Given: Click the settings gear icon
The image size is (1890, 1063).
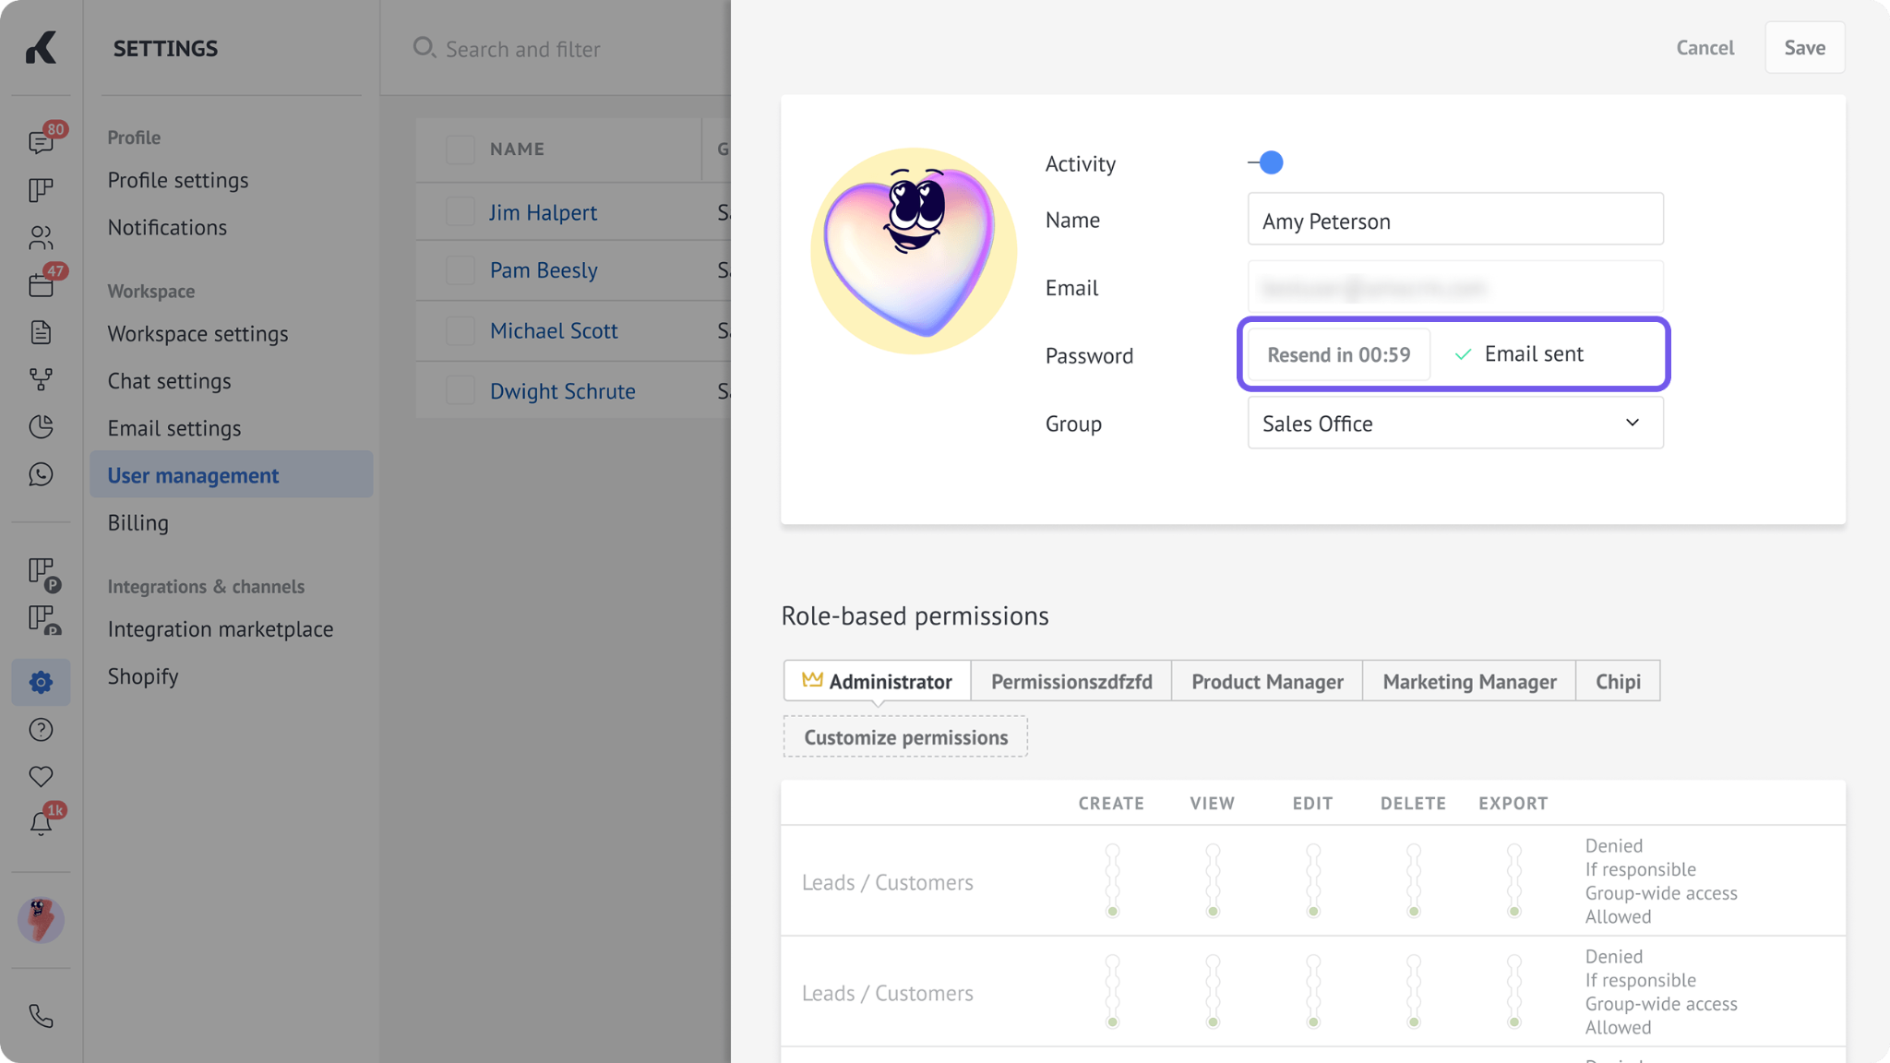Looking at the screenshot, I should 41,682.
